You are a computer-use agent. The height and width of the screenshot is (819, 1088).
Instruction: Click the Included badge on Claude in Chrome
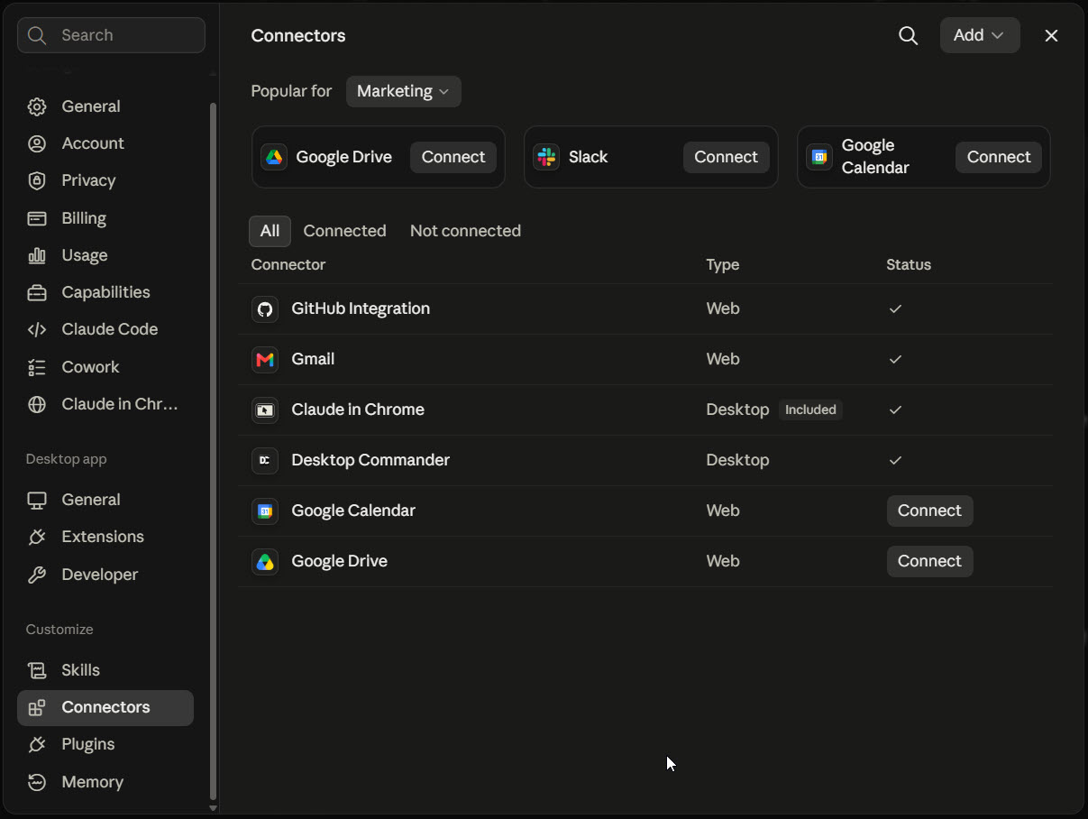[x=810, y=409]
